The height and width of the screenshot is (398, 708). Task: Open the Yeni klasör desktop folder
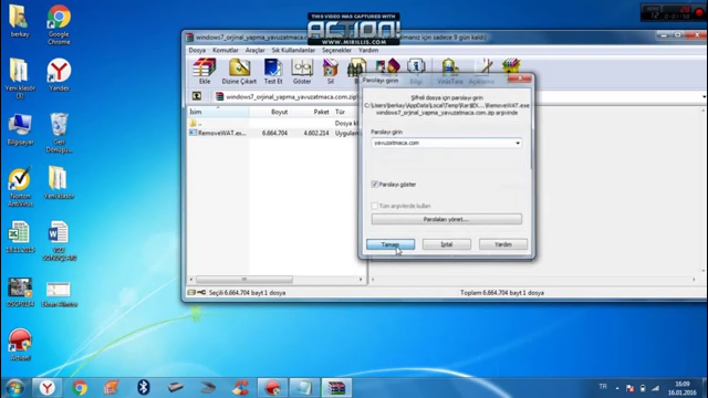click(x=58, y=182)
